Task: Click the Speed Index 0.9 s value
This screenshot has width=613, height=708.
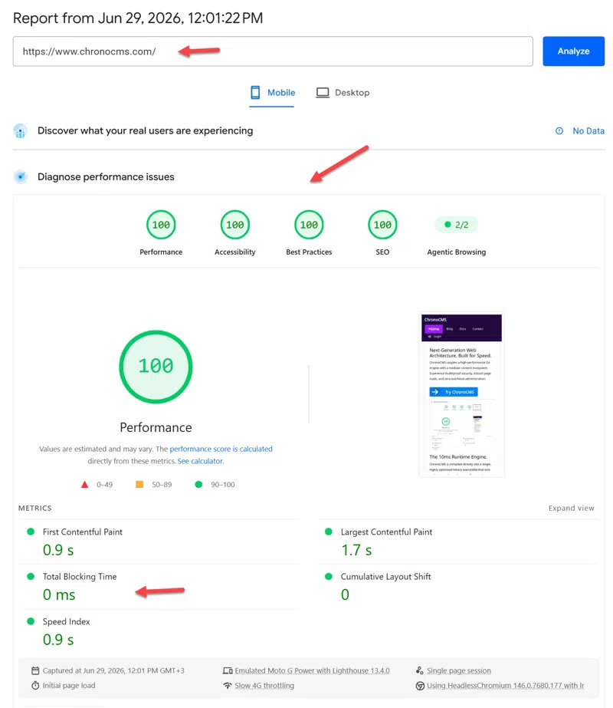Action: (x=58, y=640)
